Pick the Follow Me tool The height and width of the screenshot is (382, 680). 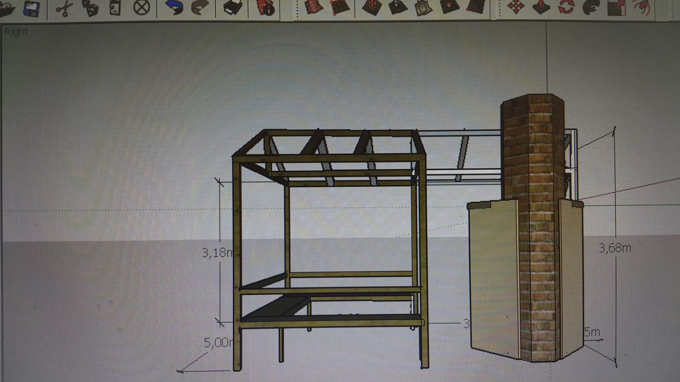[x=591, y=7]
